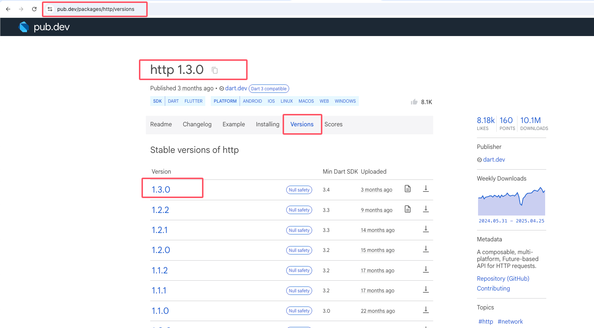Click the thumbs-up like icon
The height and width of the screenshot is (328, 594).
tap(414, 102)
